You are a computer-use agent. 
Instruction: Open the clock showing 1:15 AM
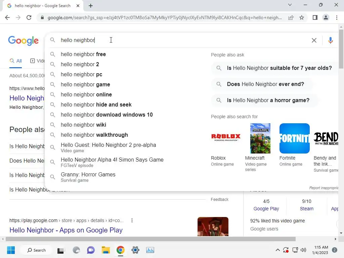tap(320, 250)
